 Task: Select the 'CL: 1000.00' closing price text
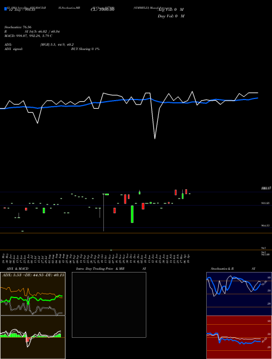[102, 10]
